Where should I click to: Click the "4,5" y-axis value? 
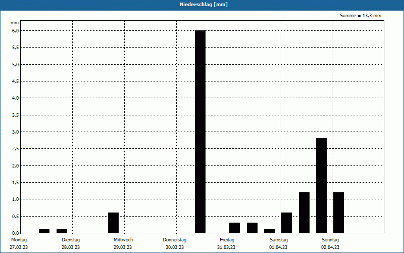(16, 81)
